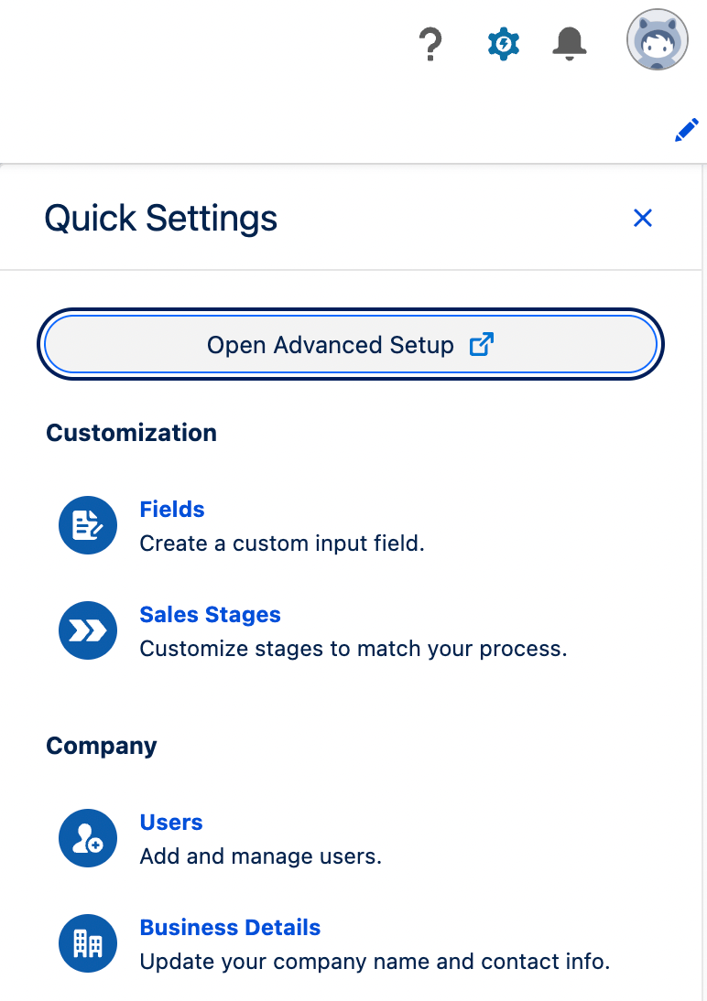Open the Fields link
707x1001 pixels.
point(171,510)
